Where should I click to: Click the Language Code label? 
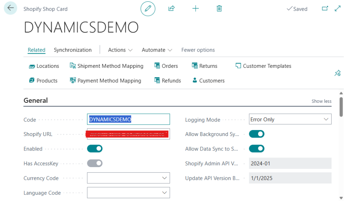[42, 193]
